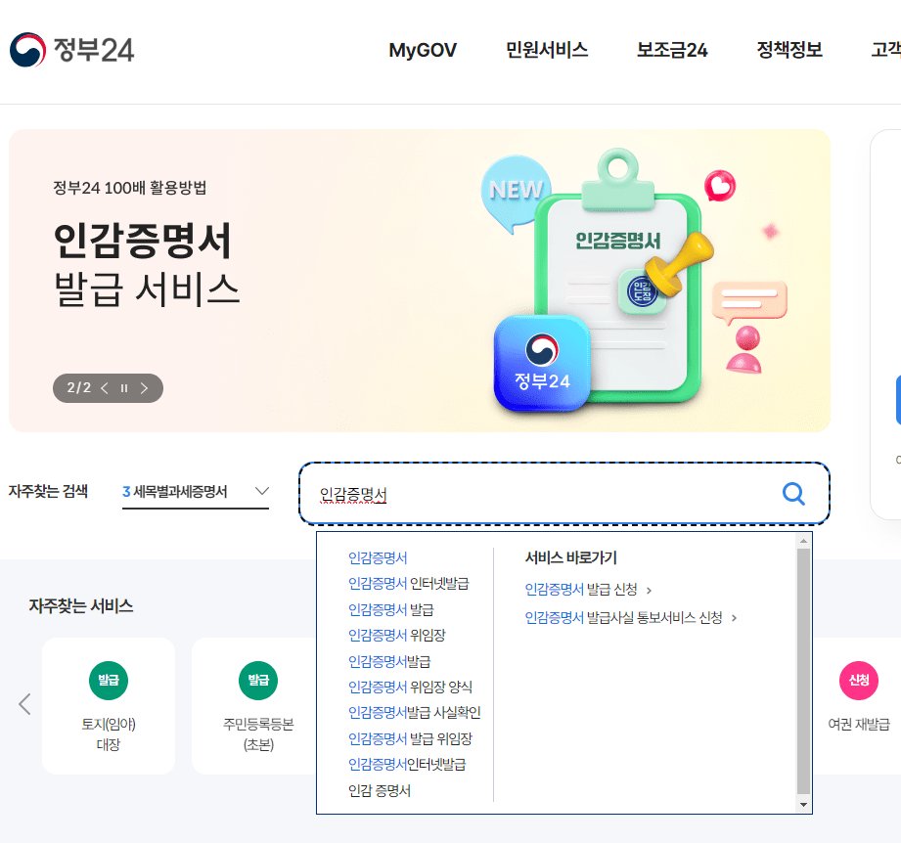Open the MyGOV menu

coord(423,50)
